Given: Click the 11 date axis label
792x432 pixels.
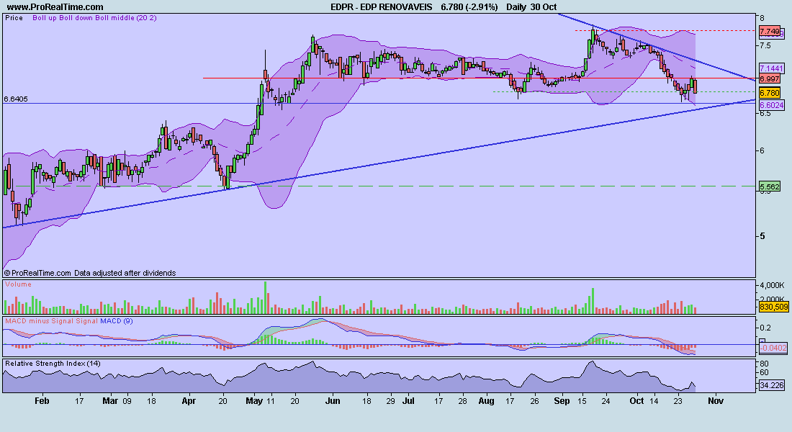Looking at the screenshot, I should [x=270, y=400].
